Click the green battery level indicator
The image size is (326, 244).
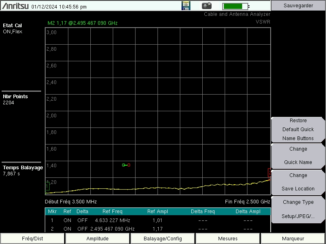(x=236, y=6)
